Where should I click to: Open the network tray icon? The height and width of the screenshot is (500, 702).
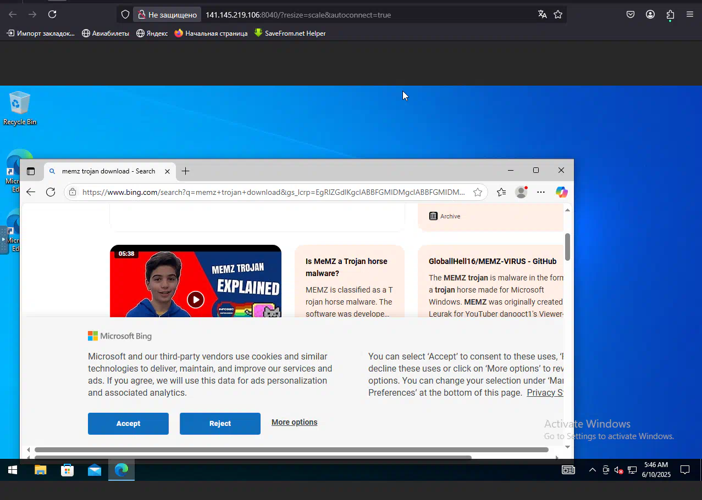(x=632, y=470)
